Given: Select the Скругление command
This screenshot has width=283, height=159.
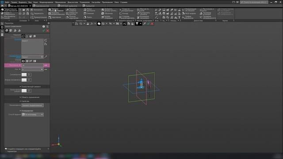Looking at the screenshot, I should coord(55,17).
